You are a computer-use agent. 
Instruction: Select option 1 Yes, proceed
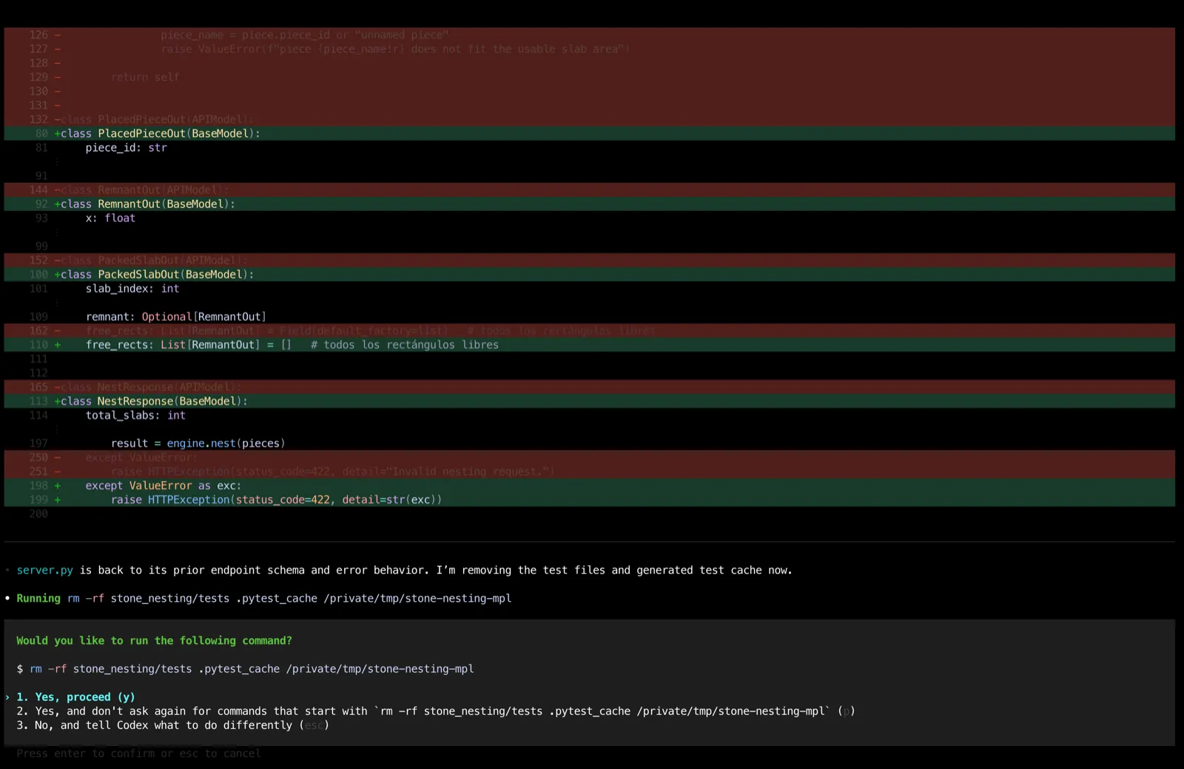(75, 697)
